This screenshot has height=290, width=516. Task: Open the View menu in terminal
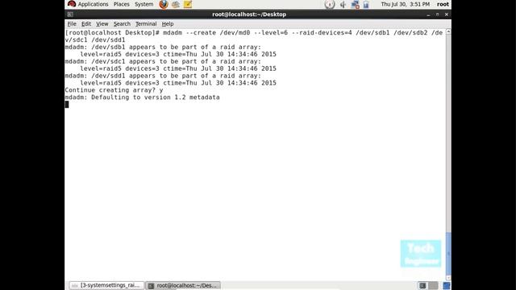pyautogui.click(x=102, y=23)
